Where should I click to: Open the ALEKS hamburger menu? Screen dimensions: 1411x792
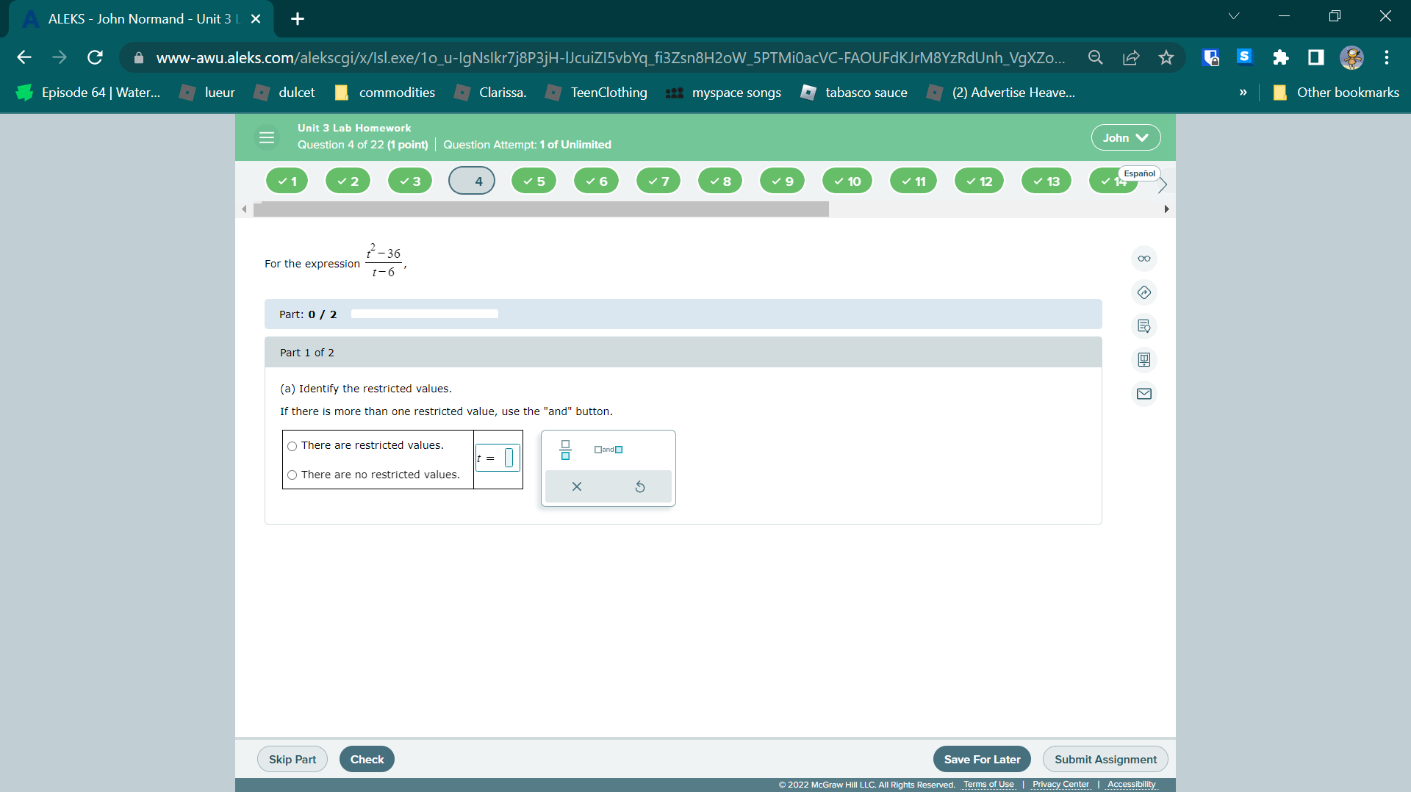[x=267, y=137]
